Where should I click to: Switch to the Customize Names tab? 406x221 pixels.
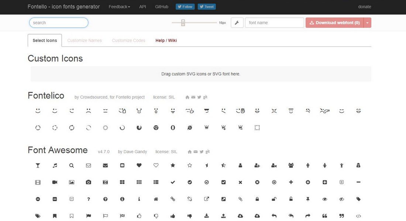pyautogui.click(x=85, y=40)
